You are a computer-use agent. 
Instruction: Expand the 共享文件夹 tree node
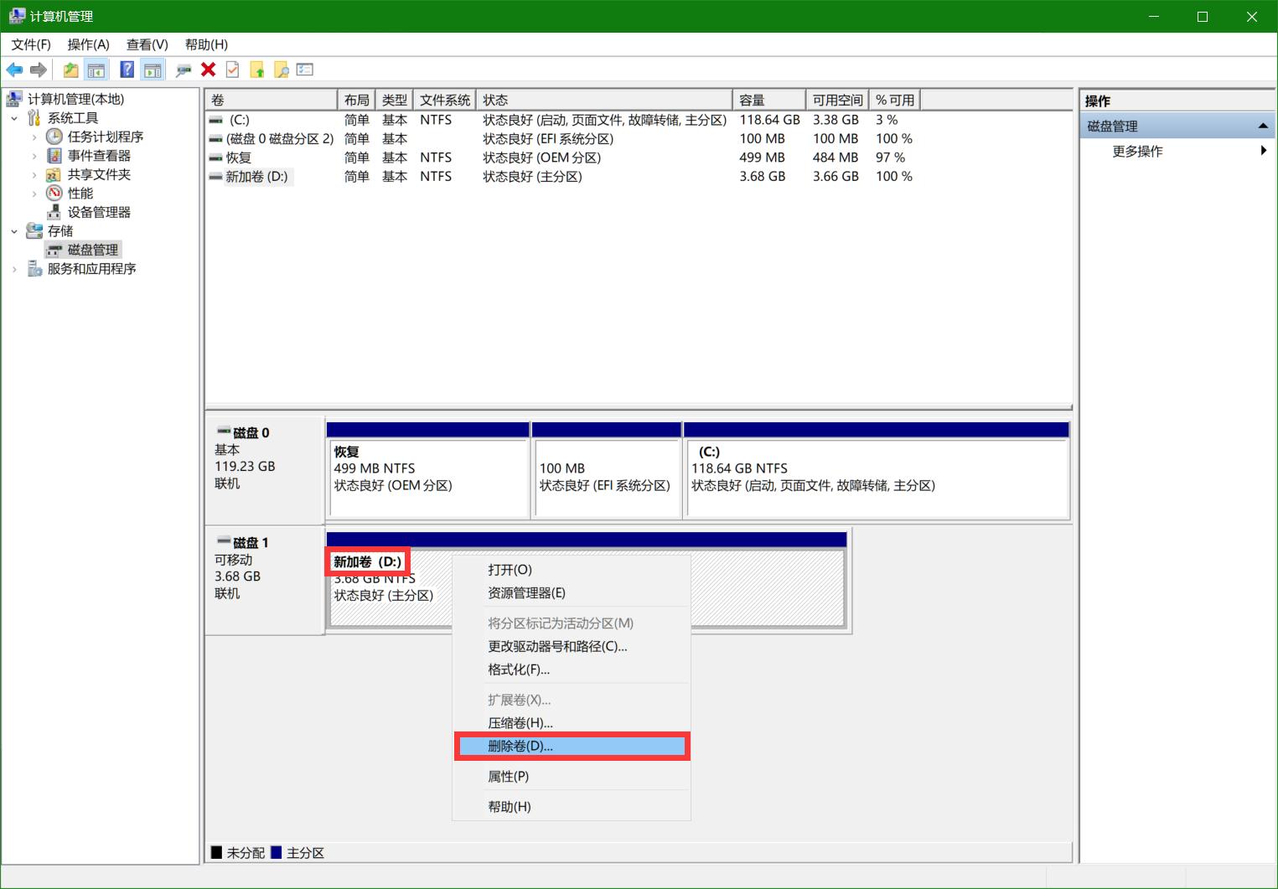coord(34,174)
